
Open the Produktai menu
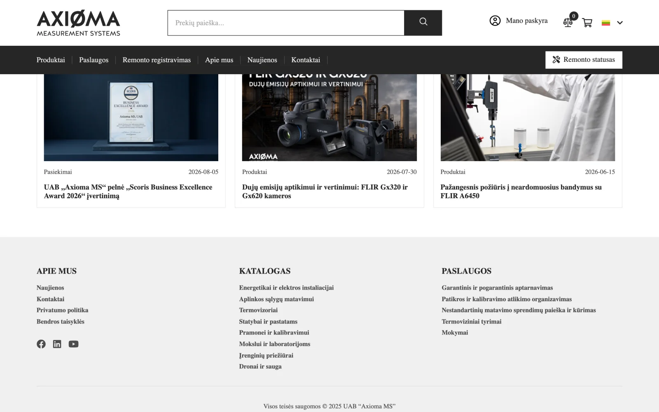(x=51, y=60)
